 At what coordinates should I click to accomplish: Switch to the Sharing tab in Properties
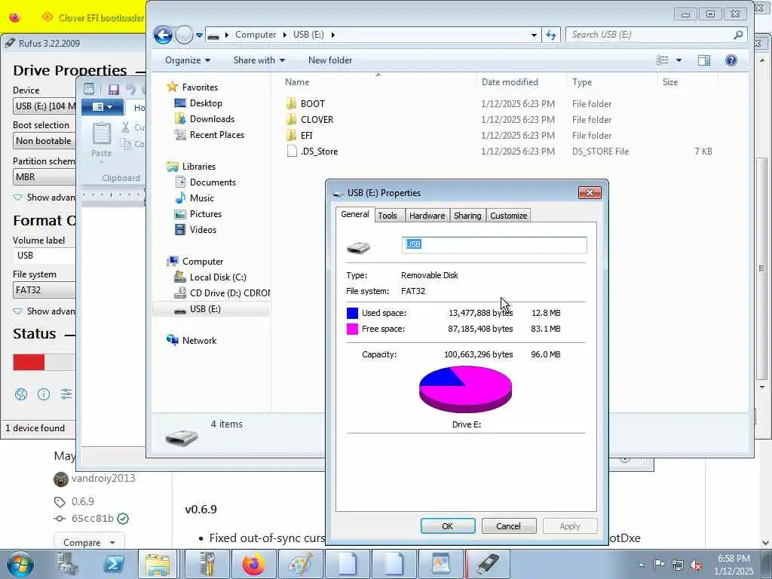[x=467, y=216]
